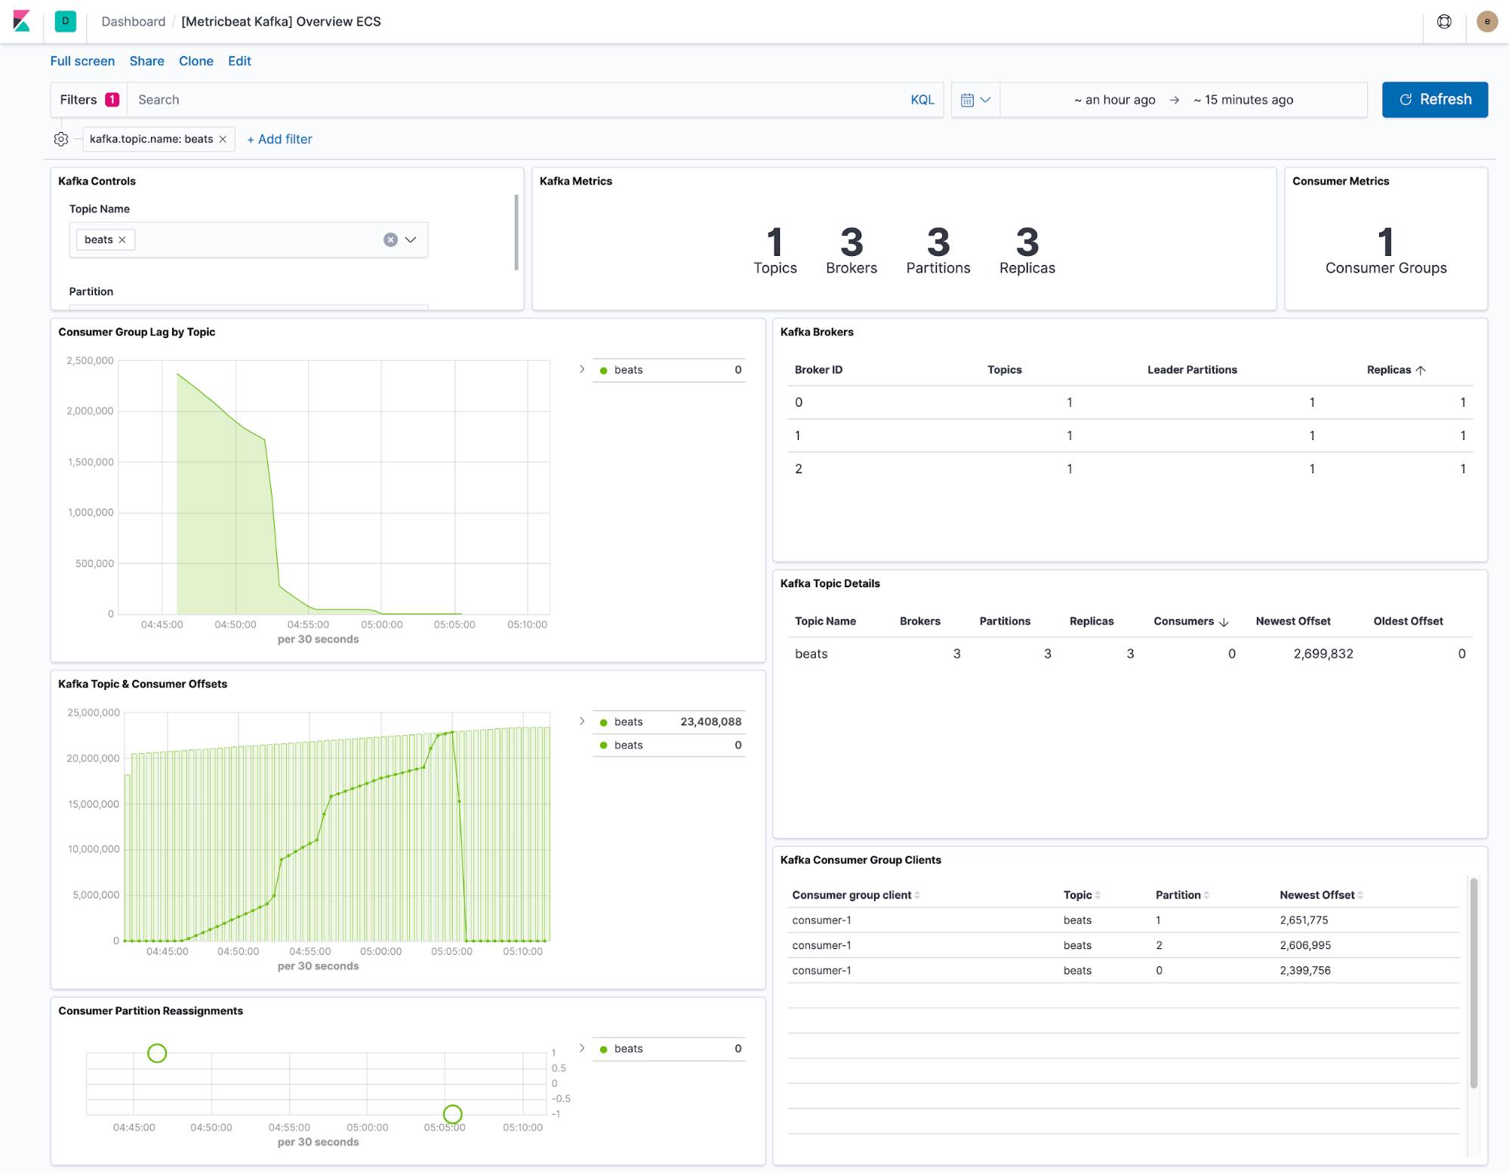Screen dimensions: 1509x1173
Task: Click the legend entry beats 23,408,088
Action: tap(669, 722)
